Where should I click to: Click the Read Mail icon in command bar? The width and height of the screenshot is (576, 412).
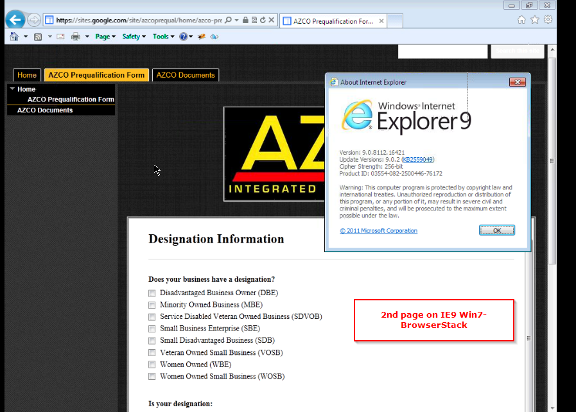(60, 37)
